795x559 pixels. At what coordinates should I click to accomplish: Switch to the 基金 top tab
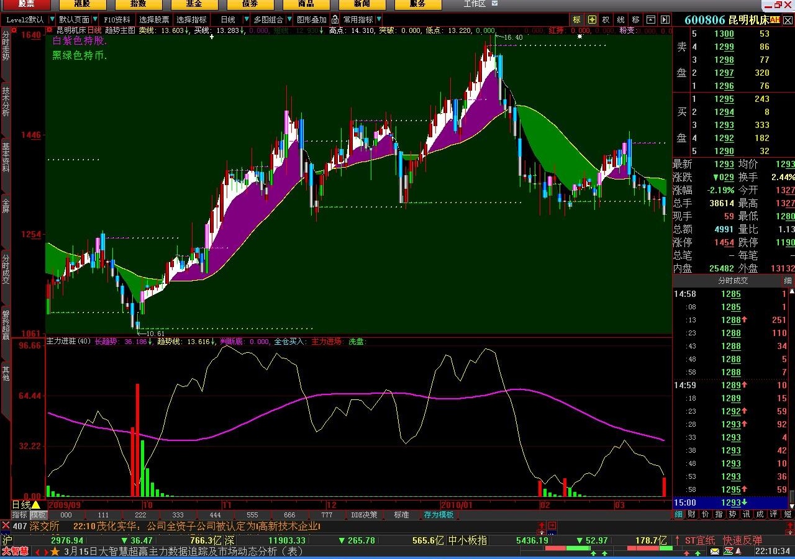(194, 4)
